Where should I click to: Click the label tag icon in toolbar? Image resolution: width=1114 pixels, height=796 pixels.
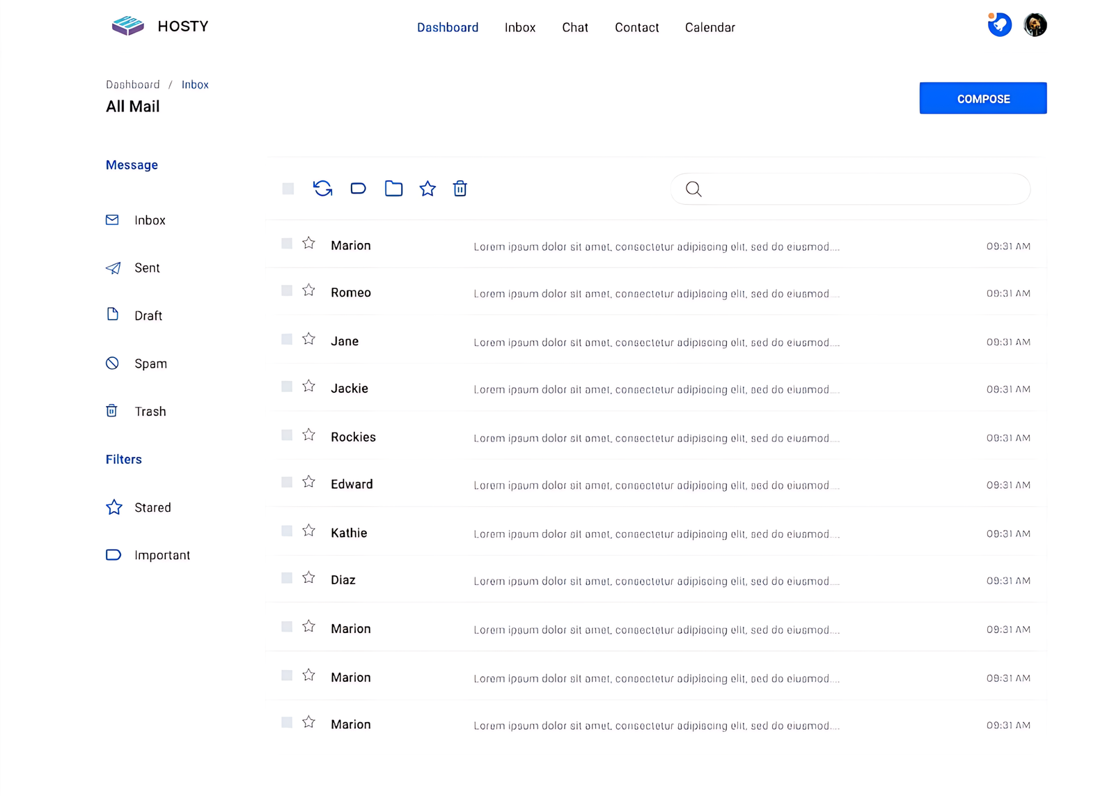click(358, 189)
